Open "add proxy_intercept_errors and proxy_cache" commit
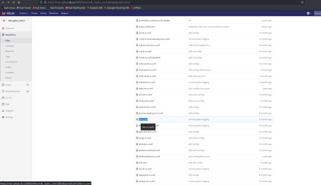Screen dimensions: 321x185 pyautogui.click(x=208, y=27)
